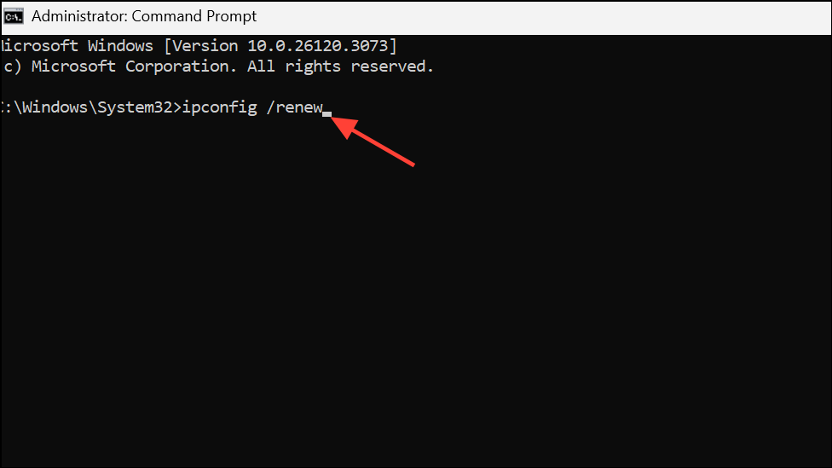Click 'Windows' folder name in the prompt path
The height and width of the screenshot is (468, 832).
(x=55, y=107)
